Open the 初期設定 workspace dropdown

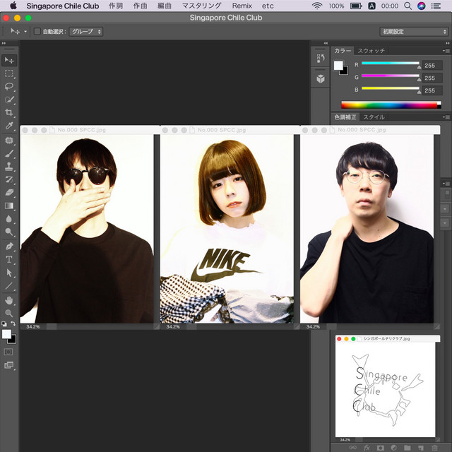tap(414, 32)
